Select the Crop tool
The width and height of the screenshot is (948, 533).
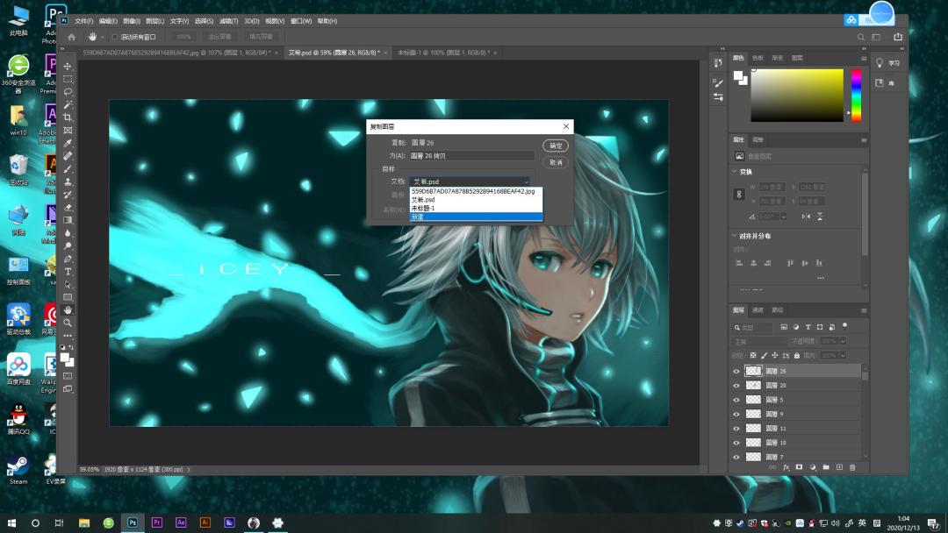pyautogui.click(x=68, y=117)
